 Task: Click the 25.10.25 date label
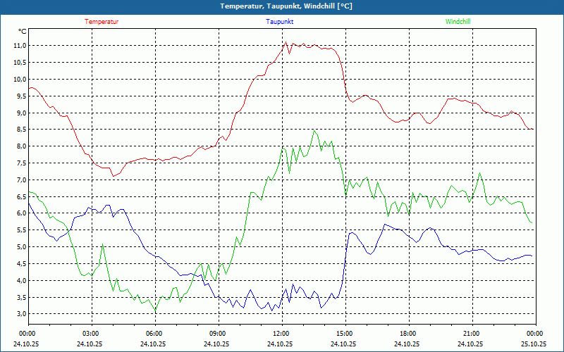[x=534, y=344]
